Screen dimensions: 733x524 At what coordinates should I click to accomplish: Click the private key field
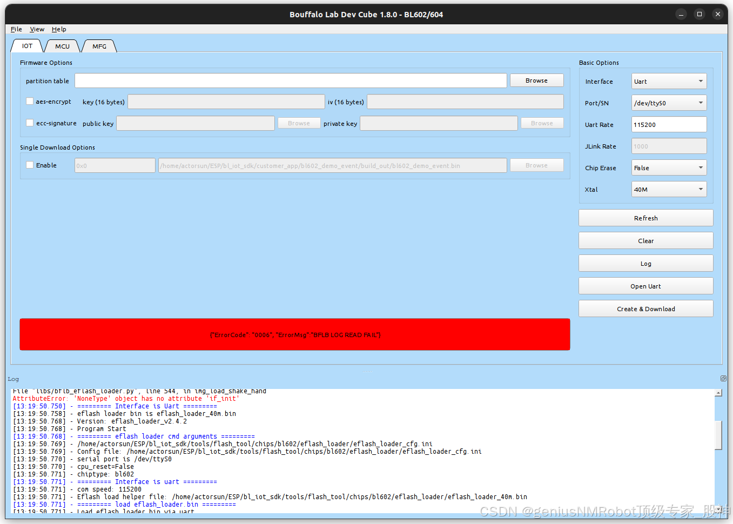[439, 123]
